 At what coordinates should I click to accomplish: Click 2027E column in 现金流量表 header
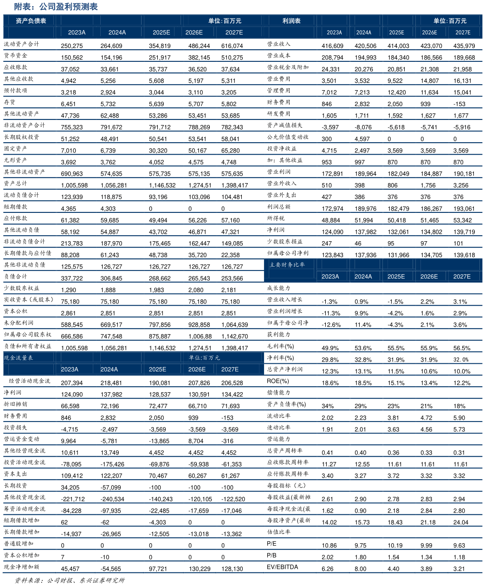click(230, 369)
